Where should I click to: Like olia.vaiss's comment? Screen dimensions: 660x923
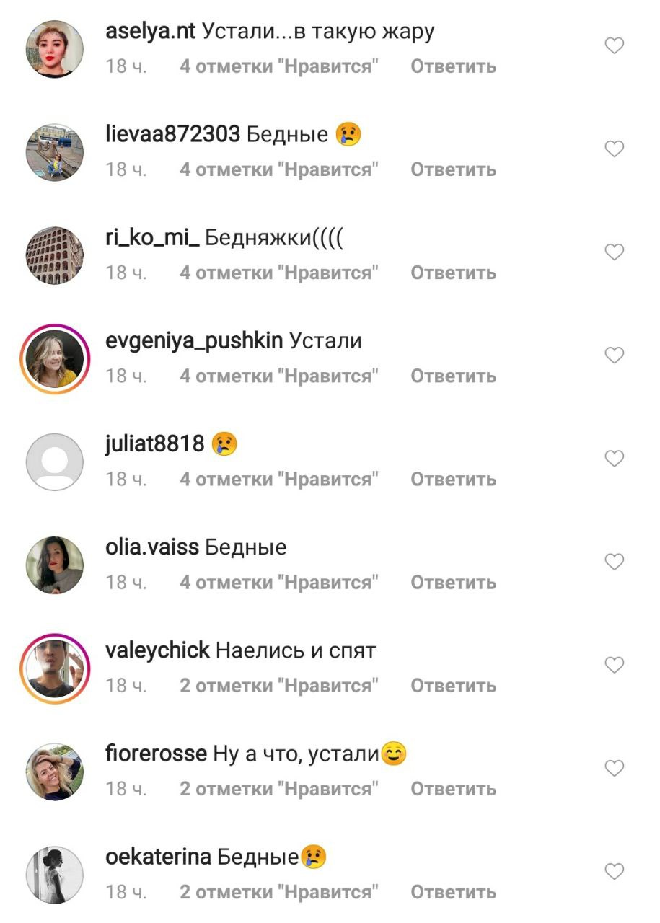point(614,562)
